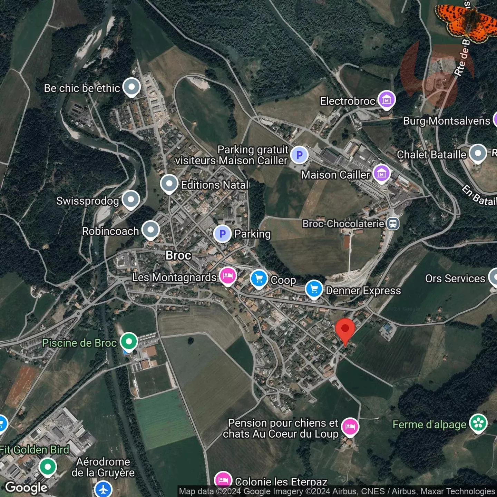Select the Editions Natal place pin
Image resolution: width=497 pixels, height=497 pixels.
pyautogui.click(x=169, y=184)
